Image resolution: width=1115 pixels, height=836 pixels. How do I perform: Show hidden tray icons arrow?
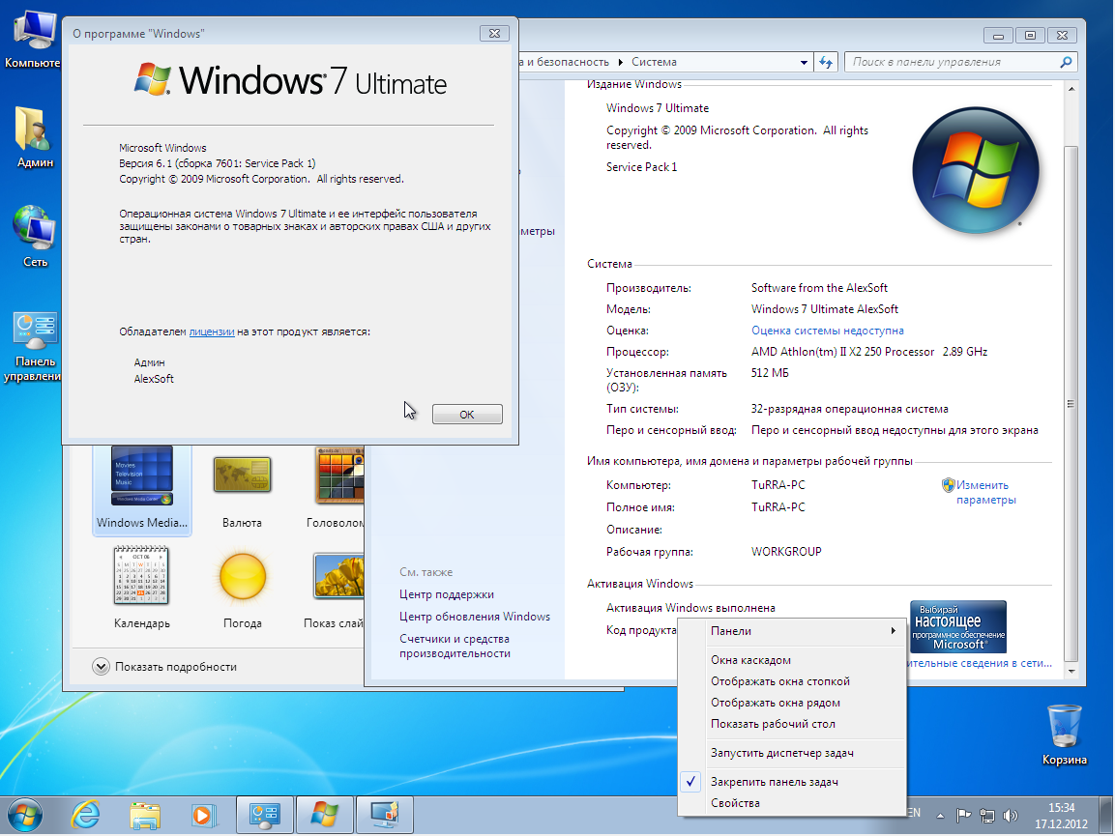coord(940,816)
